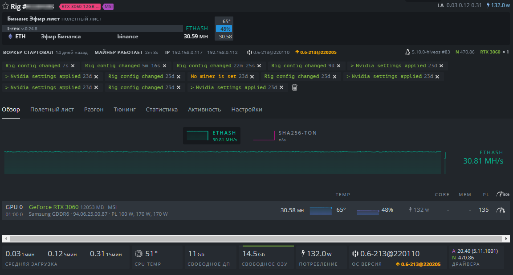Click the lightning power icon near 132.0w at top
The width and height of the screenshot is (513, 275).
tap(488, 5)
